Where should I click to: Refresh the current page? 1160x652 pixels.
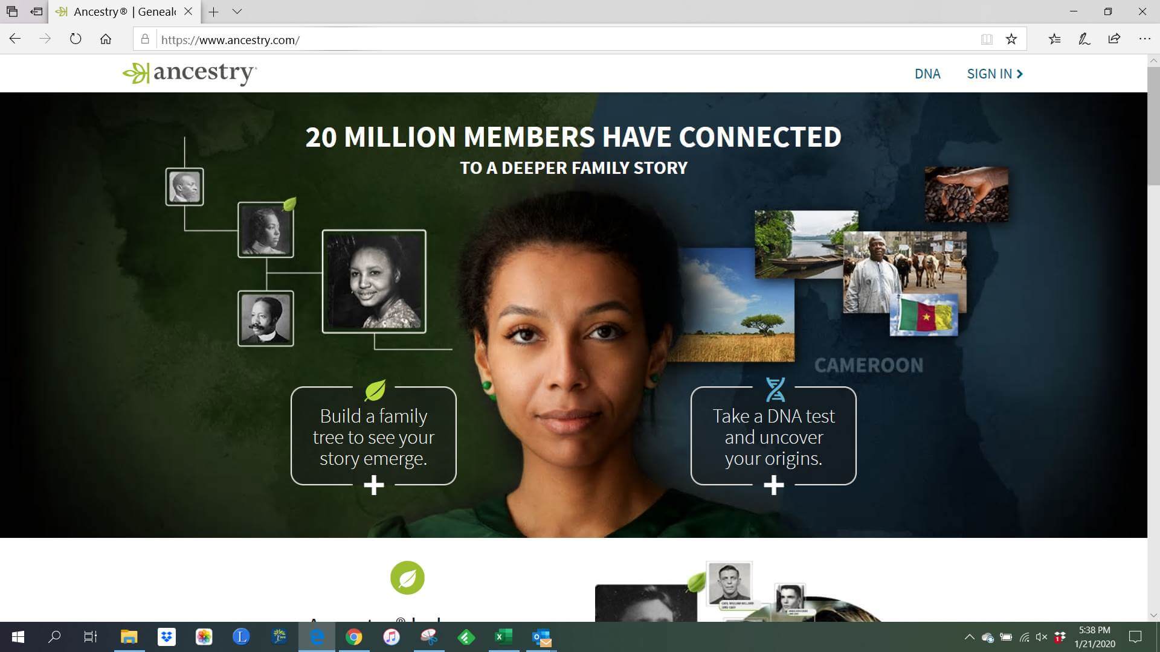click(76, 39)
